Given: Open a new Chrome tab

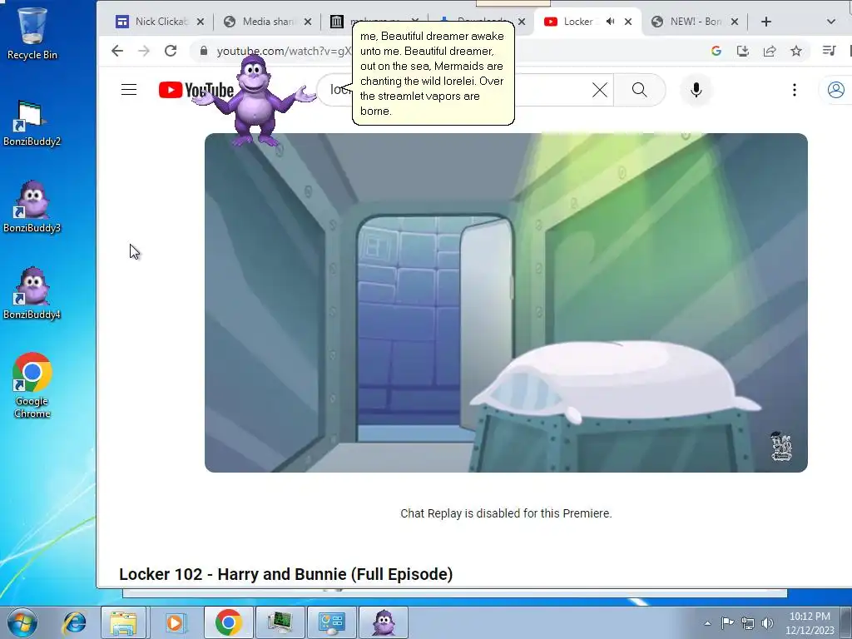Looking at the screenshot, I should point(766,22).
